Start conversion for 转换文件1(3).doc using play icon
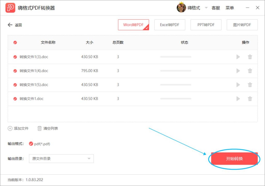265x186 pixels. [x=238, y=57]
